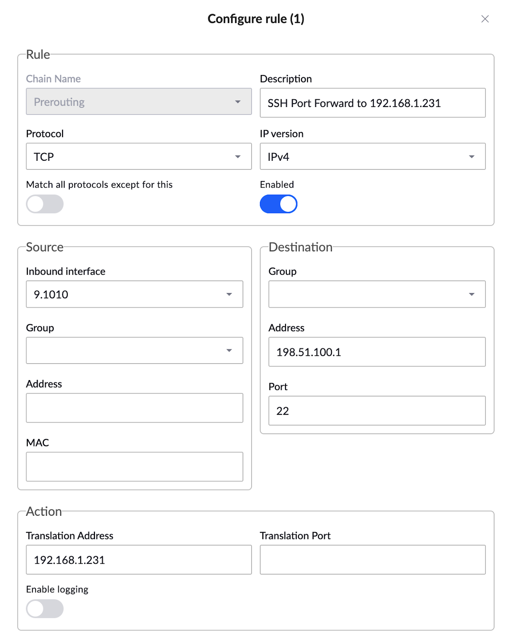Click the arrow on the Inbound interface selector

click(x=229, y=294)
